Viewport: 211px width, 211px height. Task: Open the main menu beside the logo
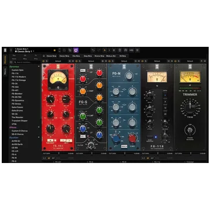tap(11, 50)
